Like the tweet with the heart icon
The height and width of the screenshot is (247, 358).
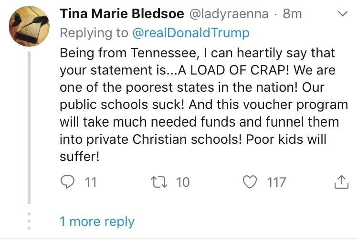[251, 182]
